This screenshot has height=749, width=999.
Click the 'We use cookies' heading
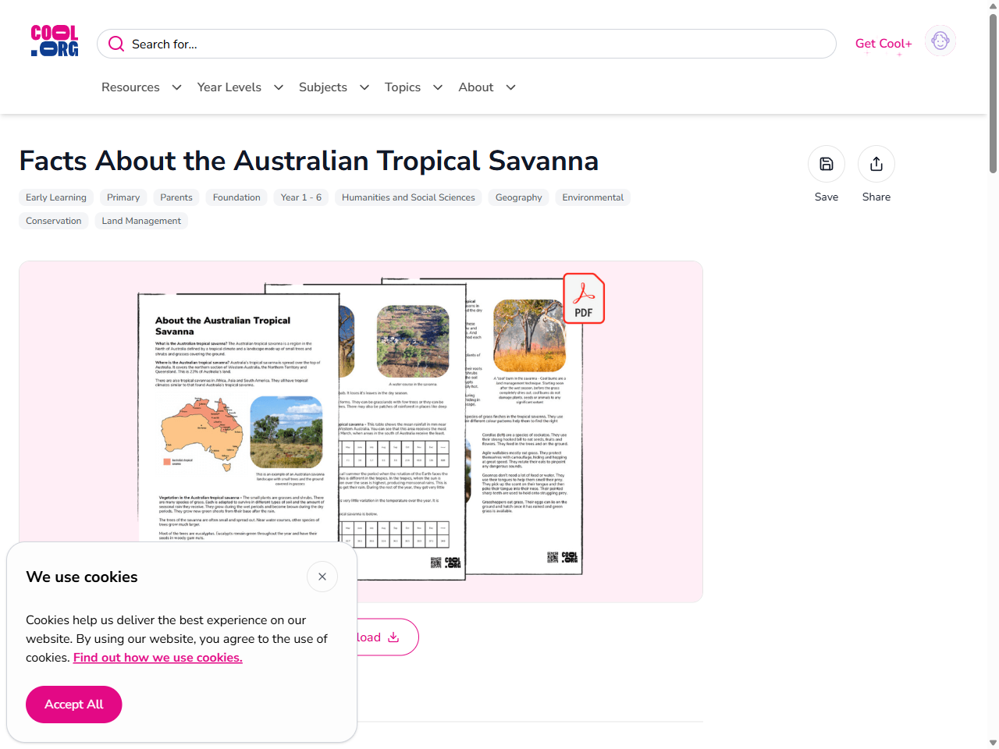click(82, 577)
